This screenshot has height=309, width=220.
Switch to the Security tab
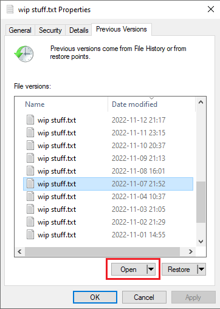point(50,30)
